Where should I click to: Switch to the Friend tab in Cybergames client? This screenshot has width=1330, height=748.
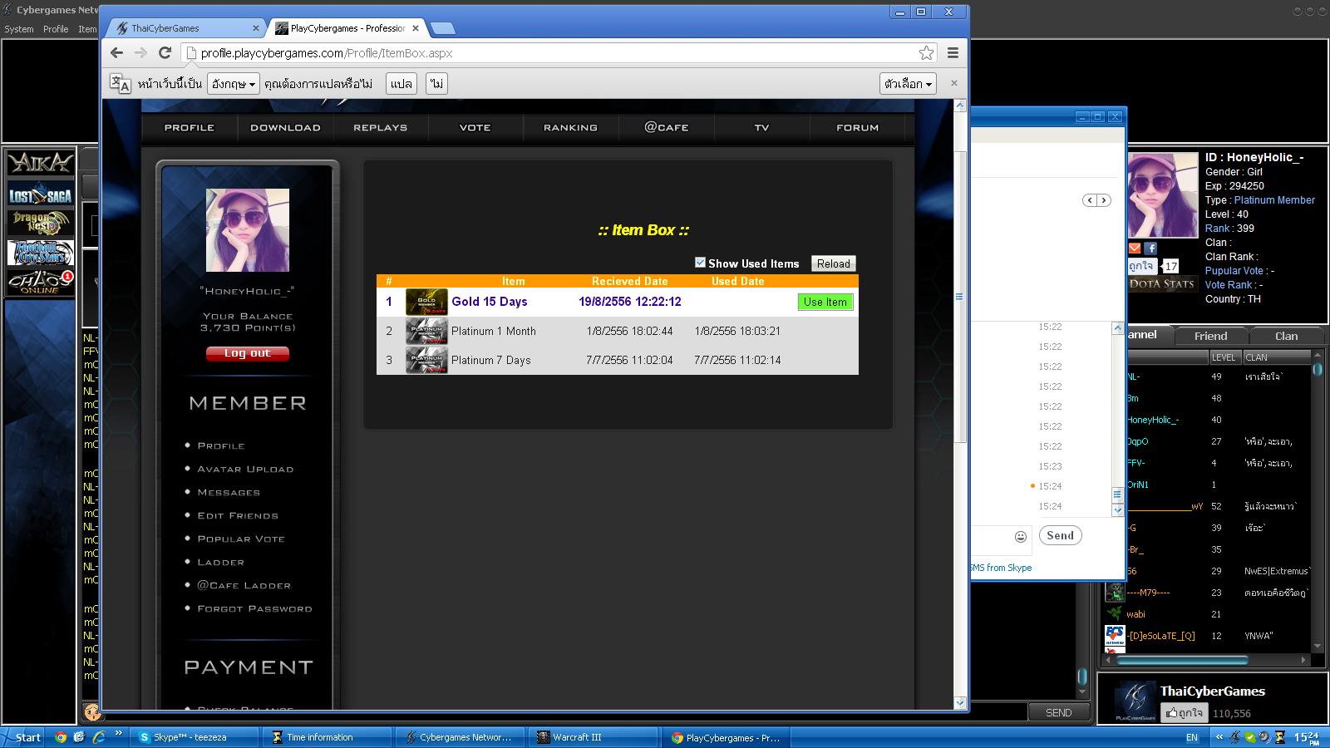click(1211, 336)
